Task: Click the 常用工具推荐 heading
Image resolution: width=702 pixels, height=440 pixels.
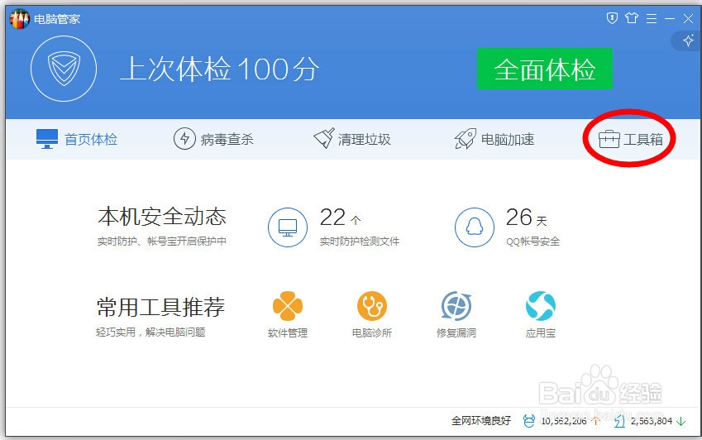Action: pyautogui.click(x=160, y=307)
